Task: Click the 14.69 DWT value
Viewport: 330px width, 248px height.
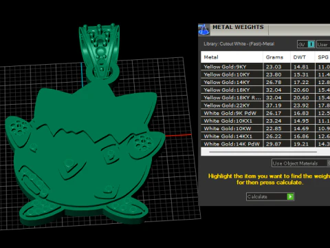Action: (x=301, y=129)
